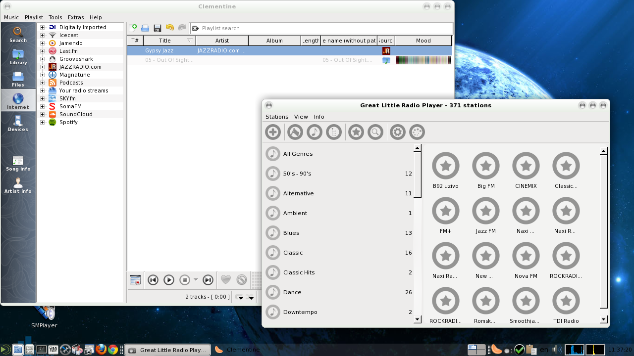Toggle the love heart button
Screen dimensions: 634x356
click(226, 280)
